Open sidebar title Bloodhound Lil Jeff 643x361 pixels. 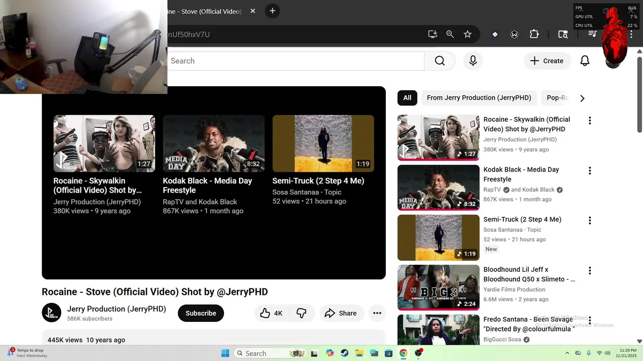(x=529, y=274)
